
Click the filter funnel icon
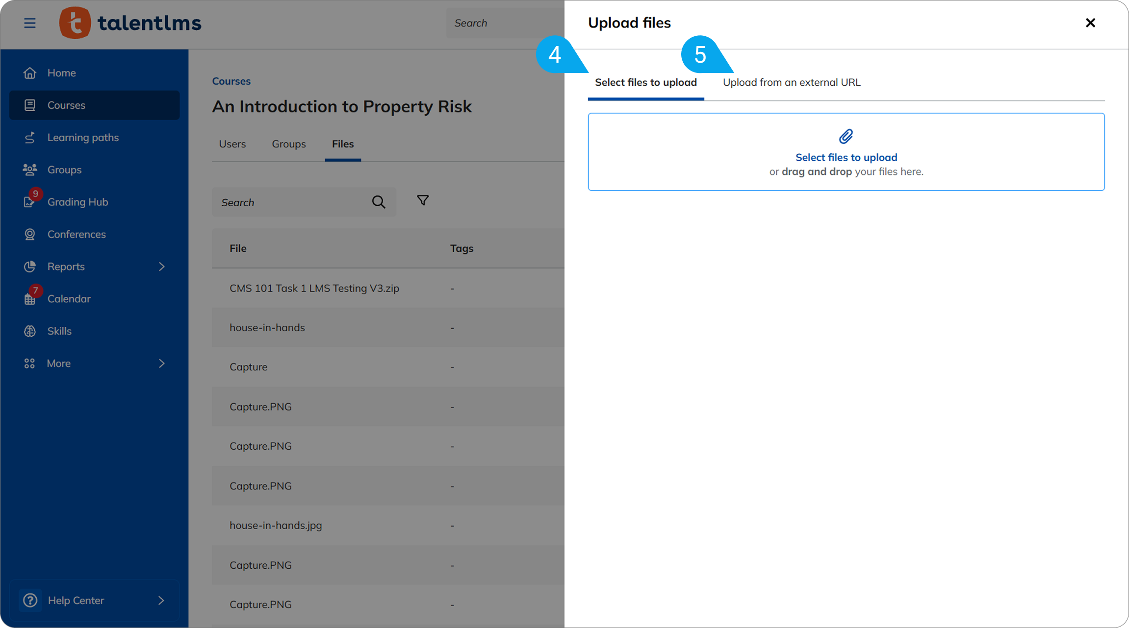(422, 200)
